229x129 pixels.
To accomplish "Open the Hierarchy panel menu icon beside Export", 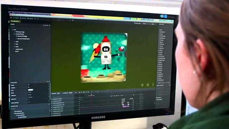I will pyautogui.click(x=50, y=25).
